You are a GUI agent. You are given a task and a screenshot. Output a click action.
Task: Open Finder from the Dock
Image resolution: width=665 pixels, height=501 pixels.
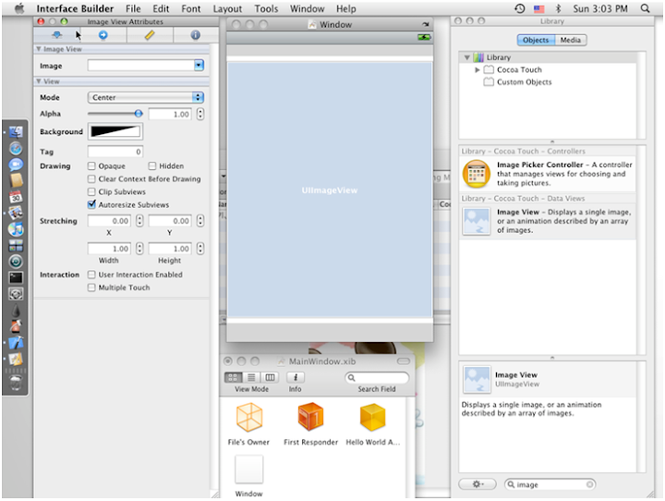(x=16, y=132)
